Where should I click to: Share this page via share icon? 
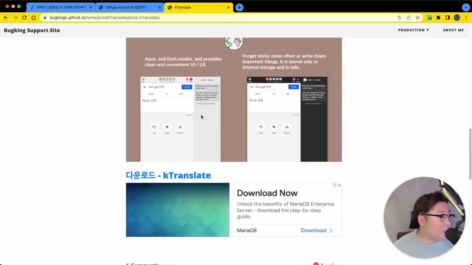pos(408,17)
